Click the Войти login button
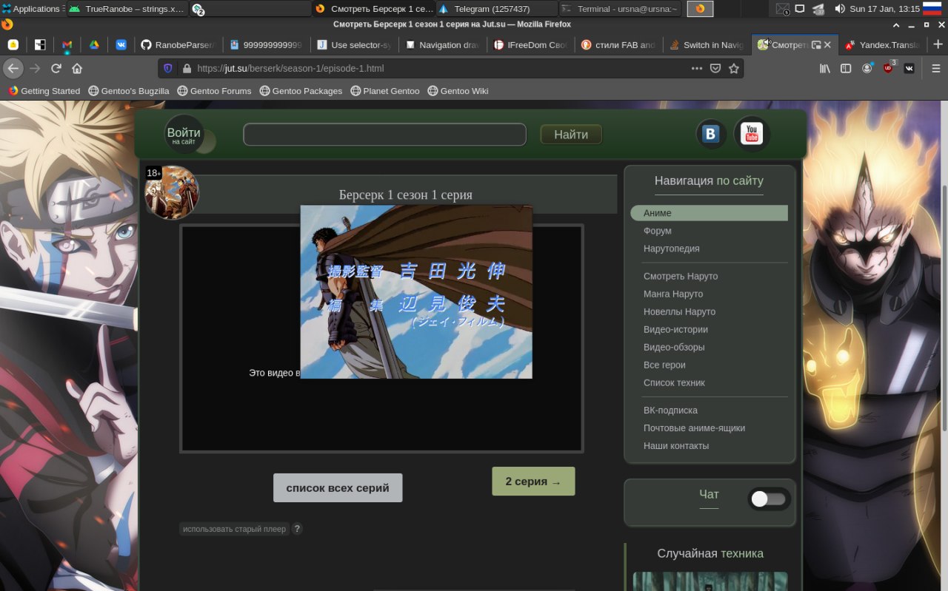The height and width of the screenshot is (591, 948). click(x=184, y=135)
